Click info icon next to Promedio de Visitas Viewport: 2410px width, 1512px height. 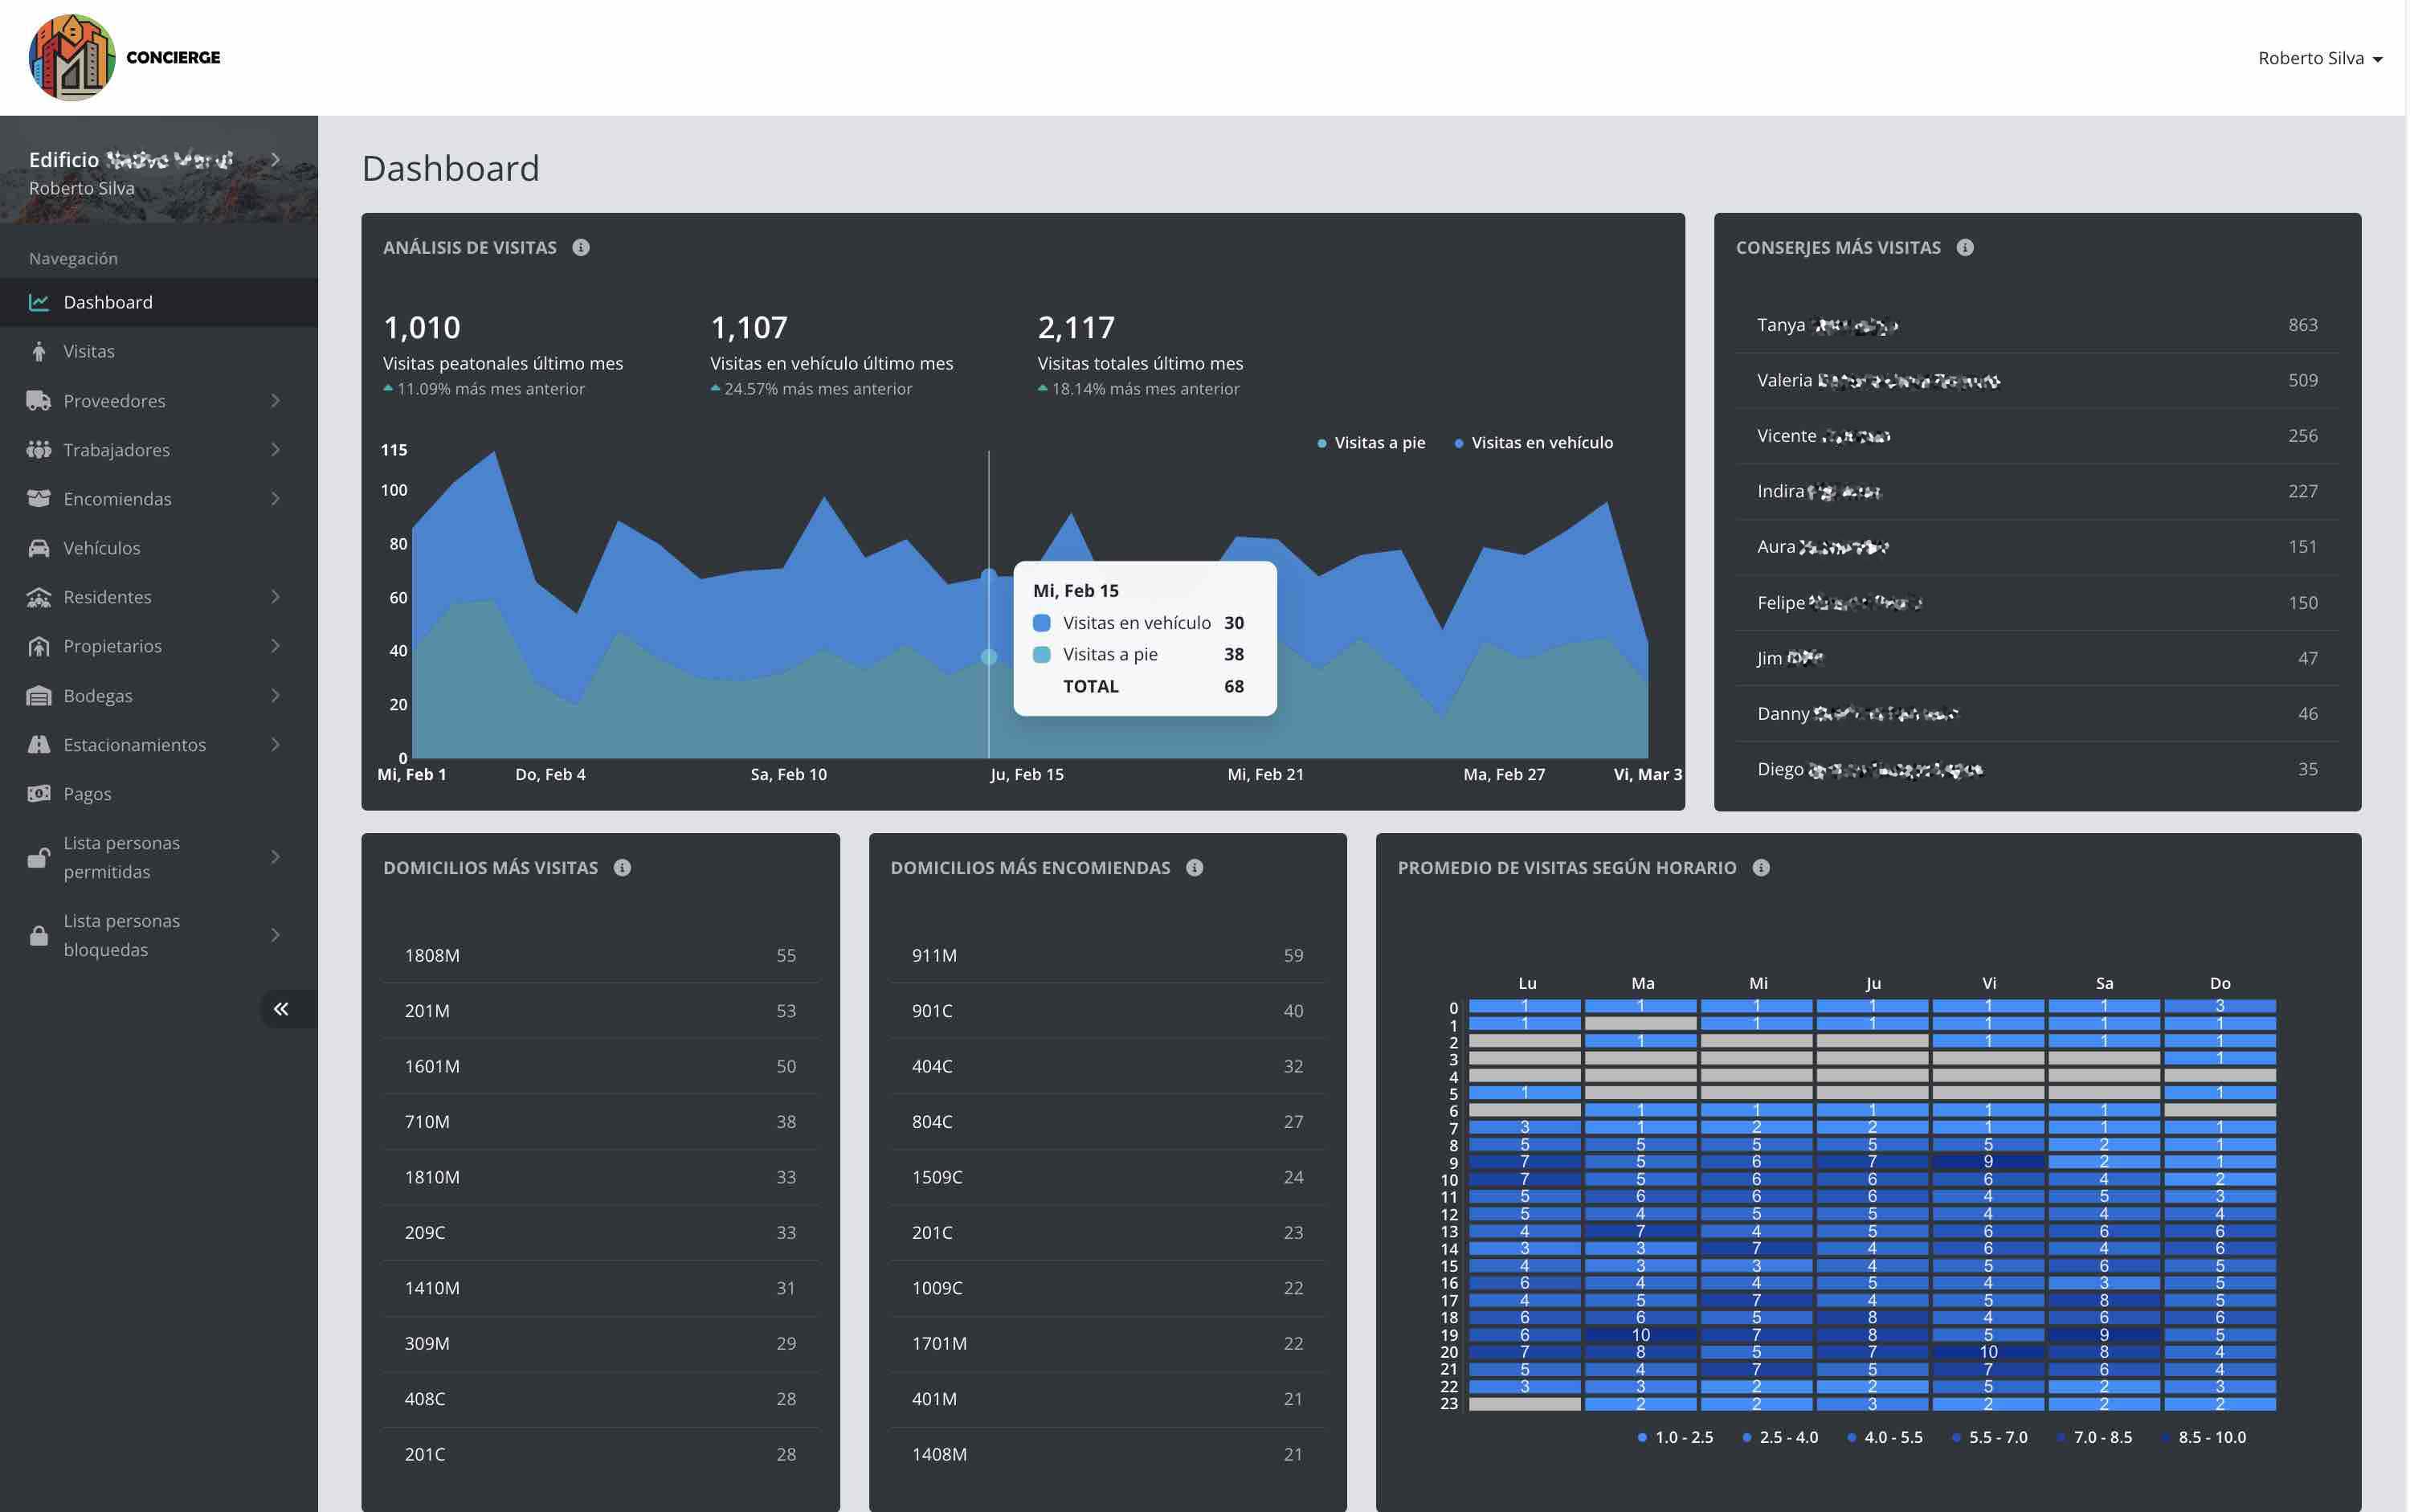point(1761,867)
